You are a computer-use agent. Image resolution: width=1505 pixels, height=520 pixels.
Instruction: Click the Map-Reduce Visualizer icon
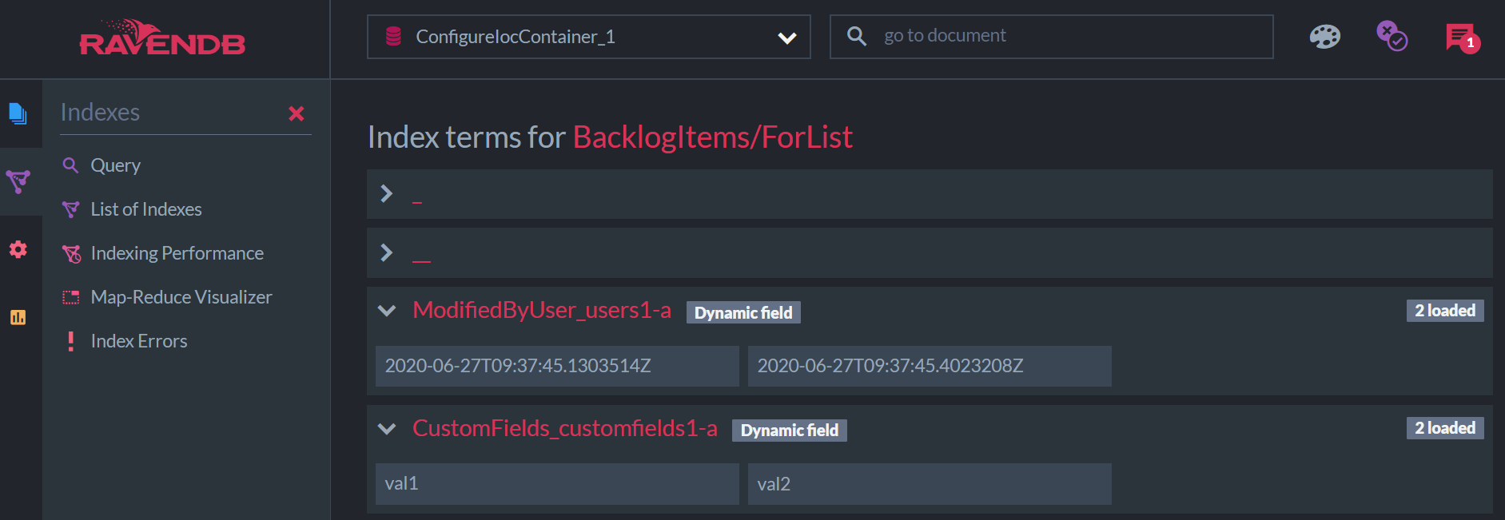point(71,297)
